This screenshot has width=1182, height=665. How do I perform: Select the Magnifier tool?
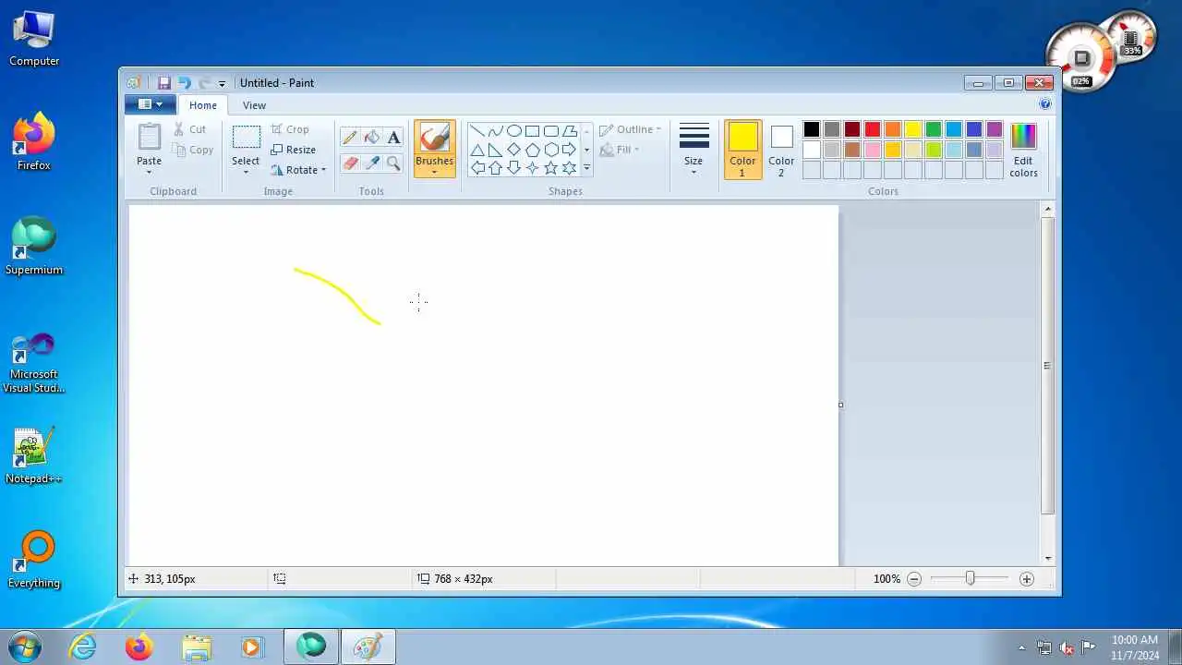point(393,163)
